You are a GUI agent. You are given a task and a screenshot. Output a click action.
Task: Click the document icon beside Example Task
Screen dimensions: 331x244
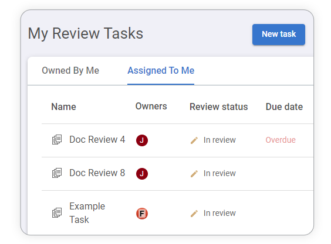pyautogui.click(x=57, y=212)
